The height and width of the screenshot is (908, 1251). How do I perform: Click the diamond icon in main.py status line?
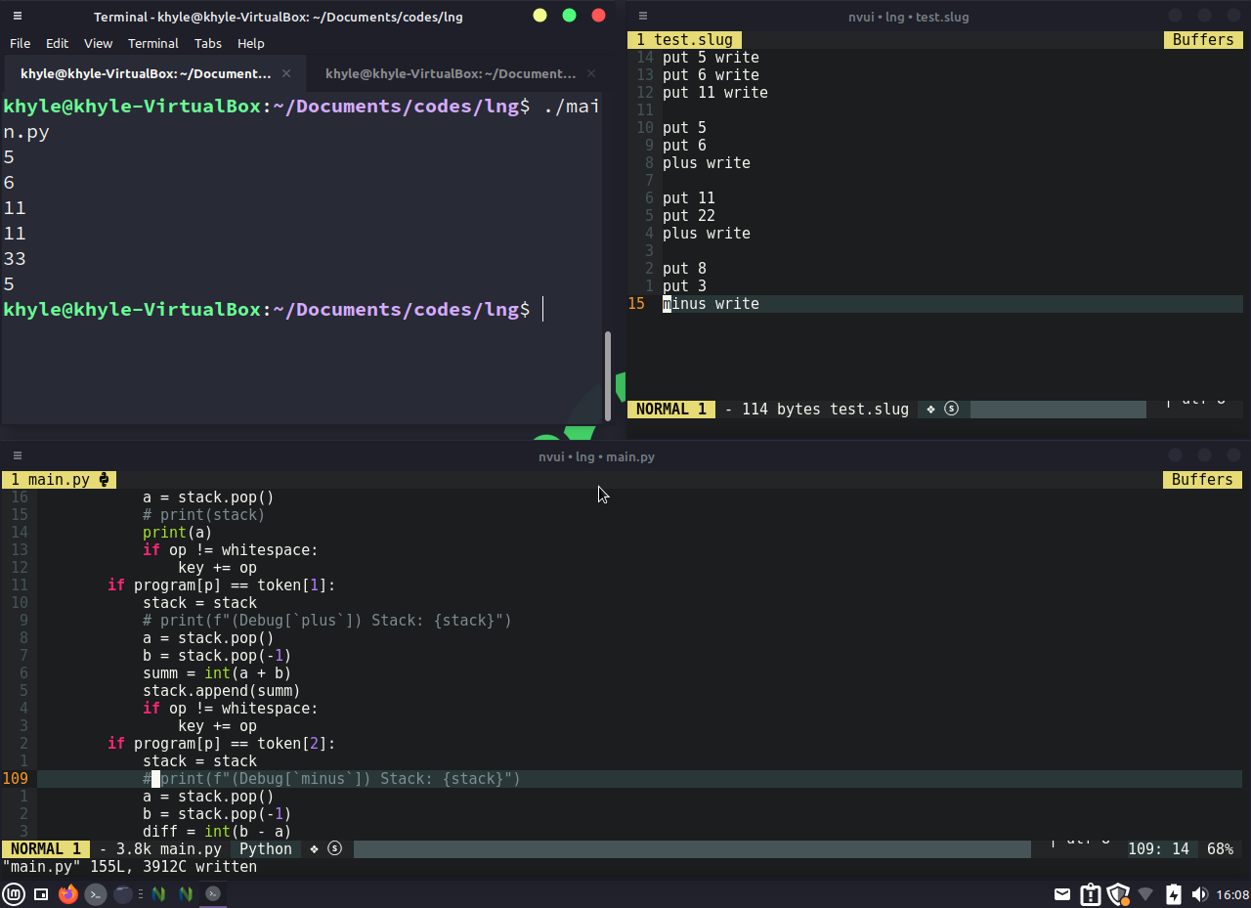(314, 849)
